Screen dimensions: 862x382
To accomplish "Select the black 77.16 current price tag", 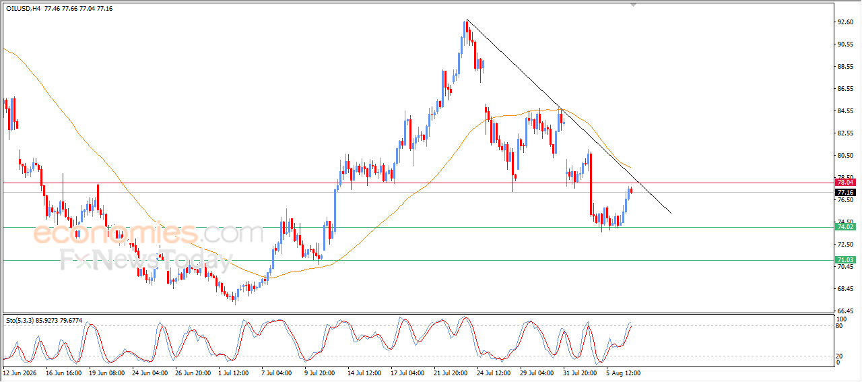I will (x=845, y=192).
